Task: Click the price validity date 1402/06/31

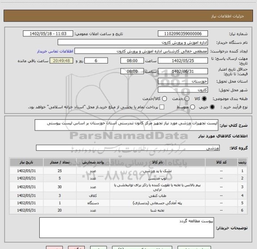Action: pyautogui.click(x=183, y=71)
